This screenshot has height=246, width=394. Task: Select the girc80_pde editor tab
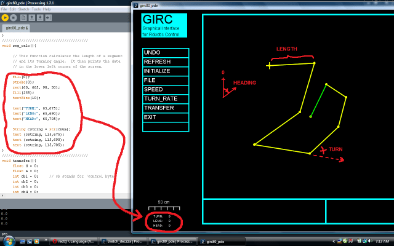(x=16, y=28)
